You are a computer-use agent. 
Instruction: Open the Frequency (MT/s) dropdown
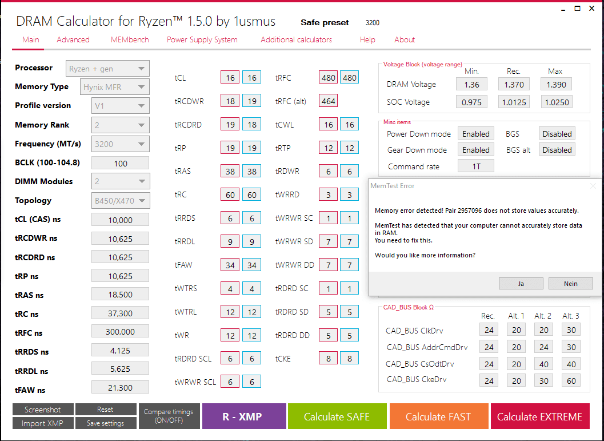[120, 144]
